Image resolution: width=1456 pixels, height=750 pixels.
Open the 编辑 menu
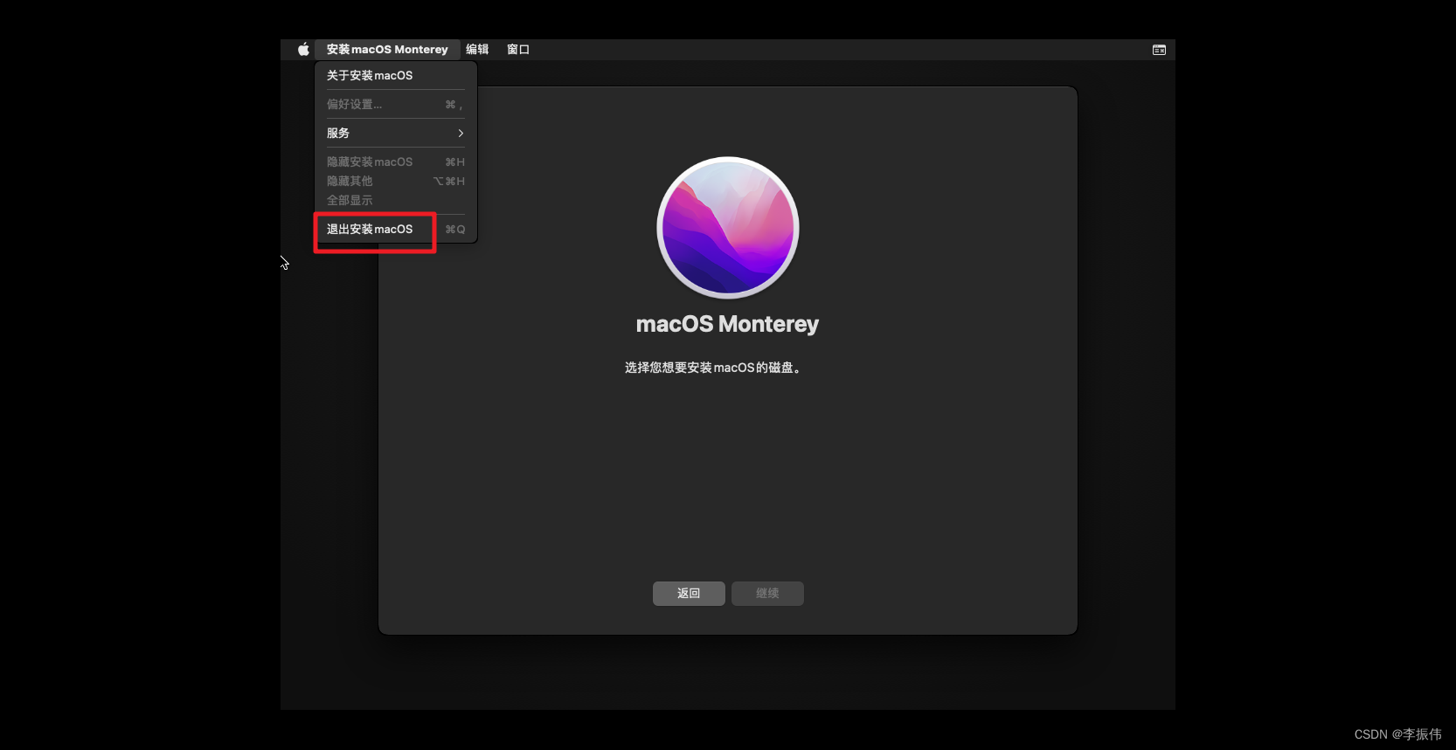point(477,50)
